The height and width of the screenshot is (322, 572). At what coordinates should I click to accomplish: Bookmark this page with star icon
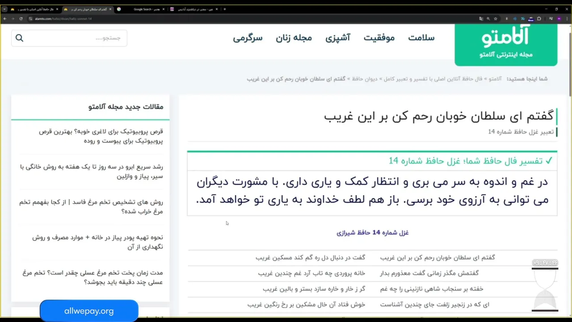point(496,19)
